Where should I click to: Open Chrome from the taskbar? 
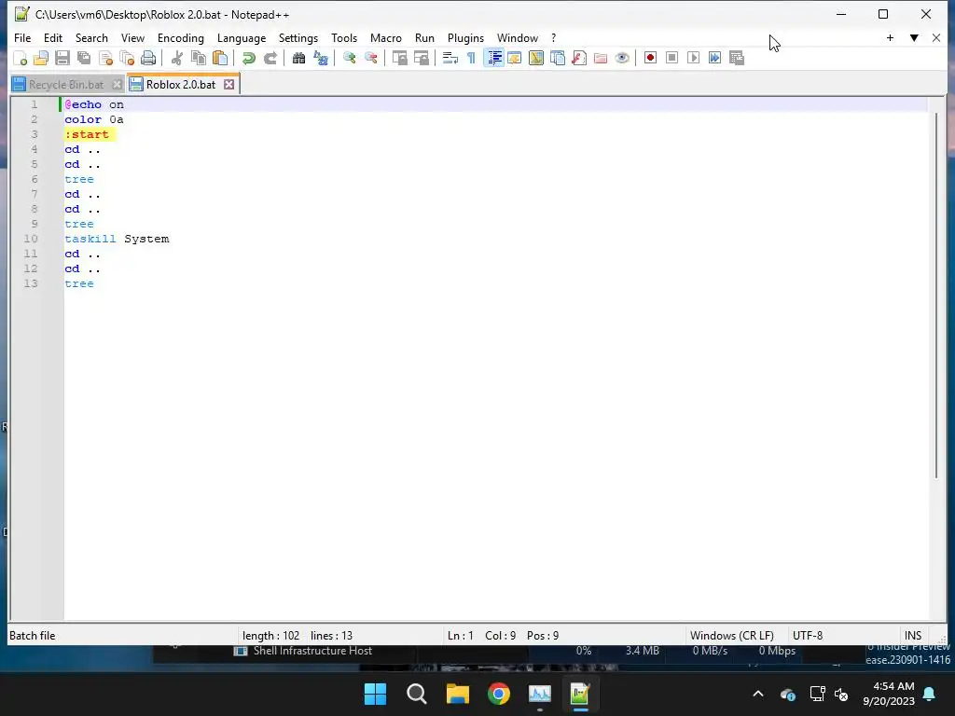498,694
